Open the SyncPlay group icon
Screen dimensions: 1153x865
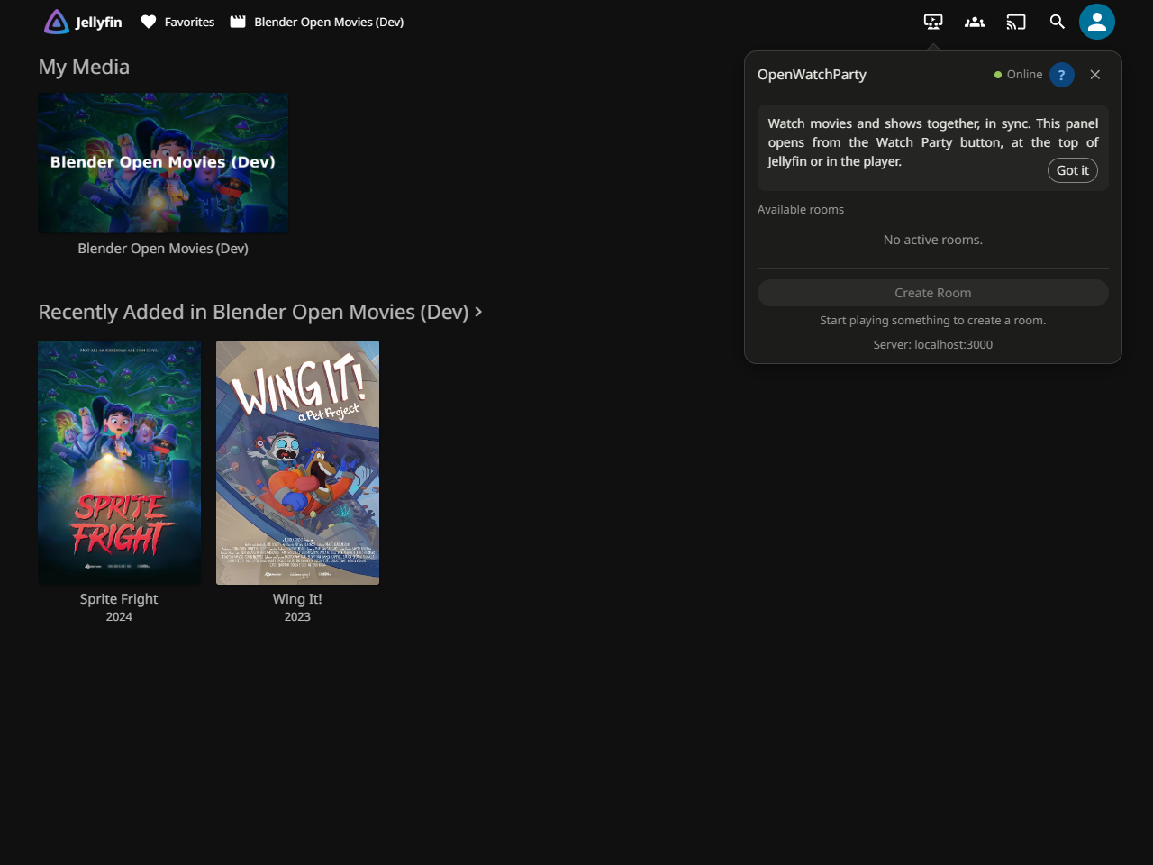975,22
